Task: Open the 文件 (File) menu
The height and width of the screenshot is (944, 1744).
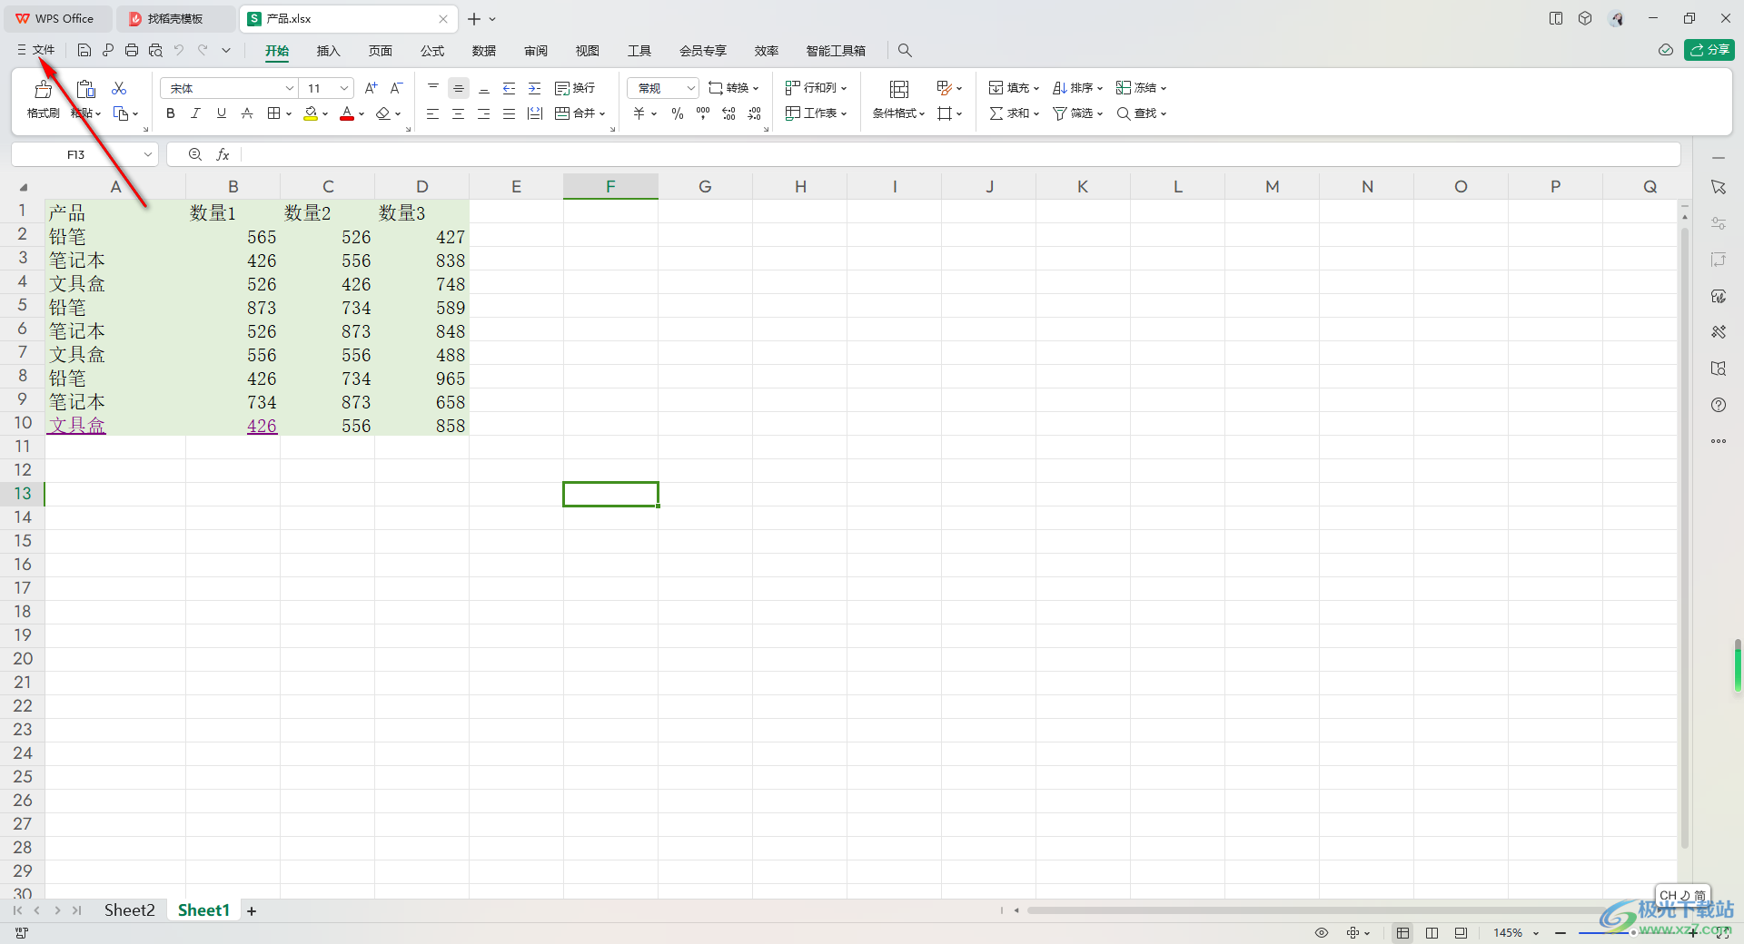Action: point(36,51)
